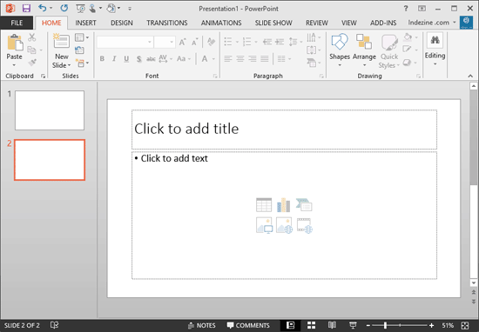Collapse the ribbon with the chevron
Screen dimensions: 479x332
[x=470, y=76]
